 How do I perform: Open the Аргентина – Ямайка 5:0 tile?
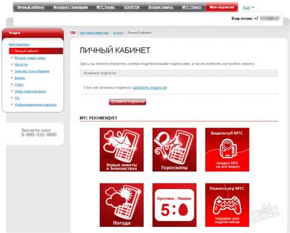point(174,205)
